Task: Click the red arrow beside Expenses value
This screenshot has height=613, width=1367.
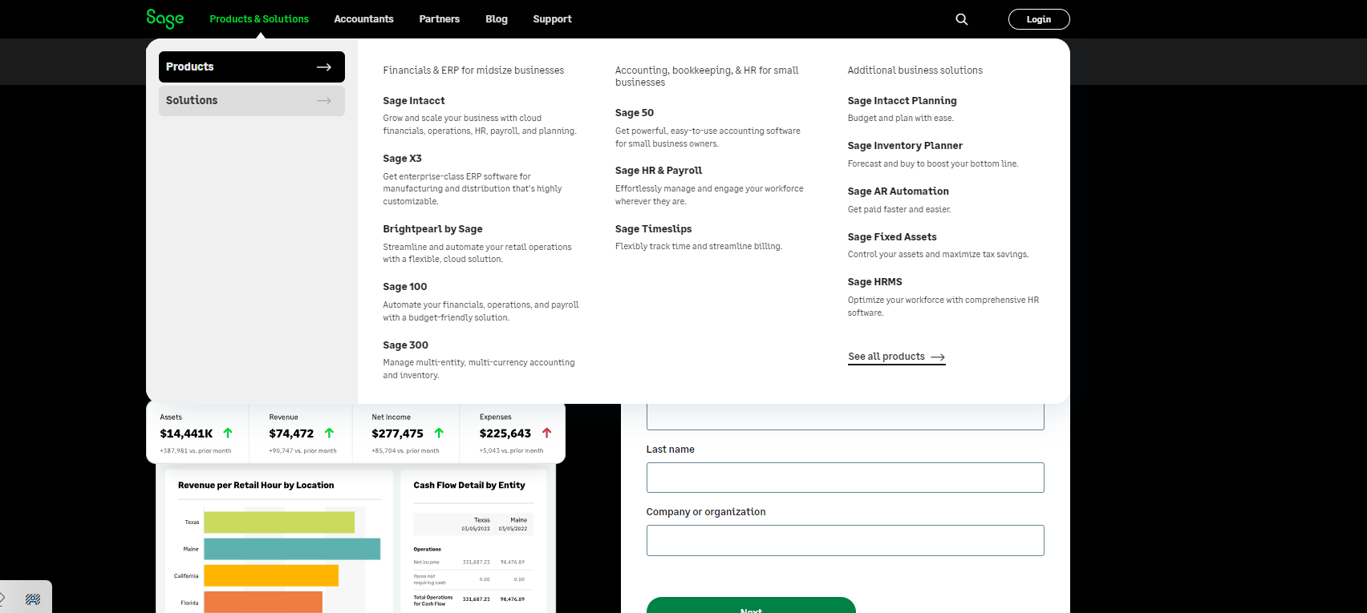Action: tap(547, 433)
